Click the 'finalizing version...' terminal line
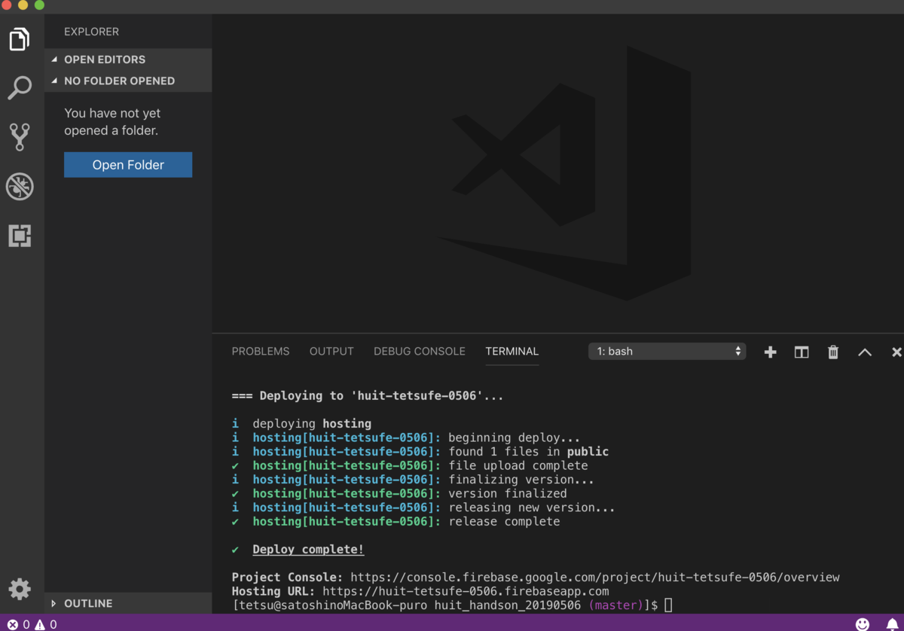The image size is (904, 631). (x=413, y=480)
